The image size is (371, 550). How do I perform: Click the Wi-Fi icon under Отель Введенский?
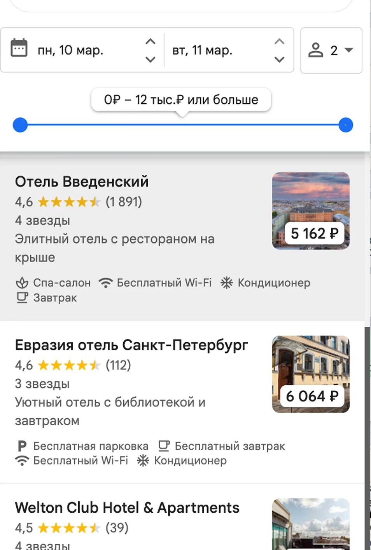coord(105,283)
